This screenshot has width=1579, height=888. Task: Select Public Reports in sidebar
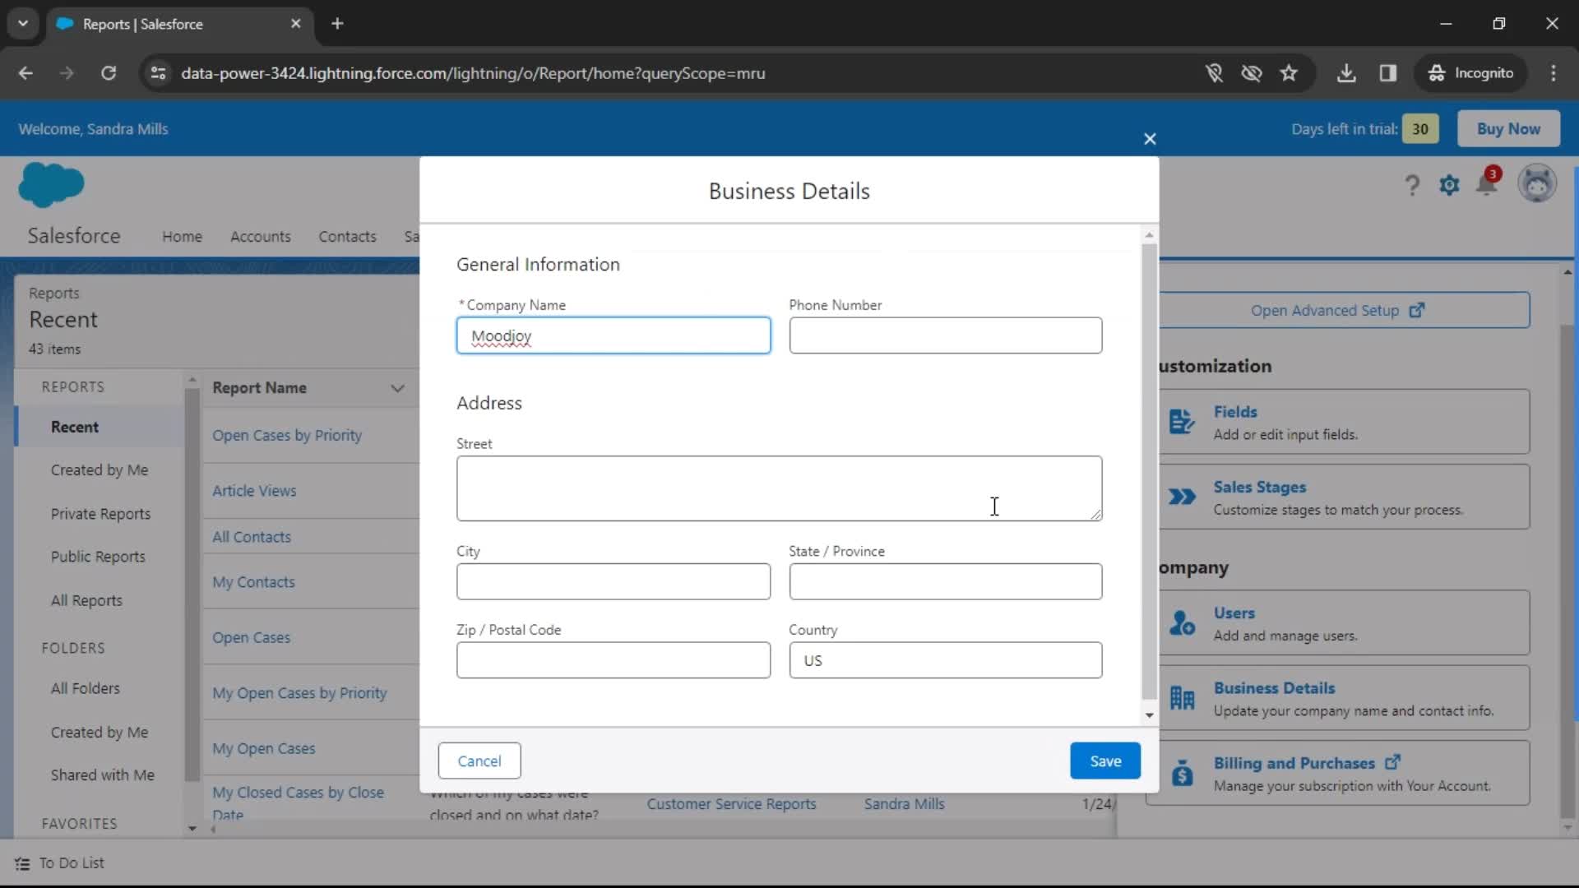98,557
